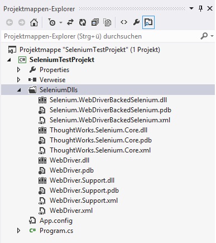The image size is (216, 243).
Task: Toggle the auto-hide pin icon
Action: 200,8
